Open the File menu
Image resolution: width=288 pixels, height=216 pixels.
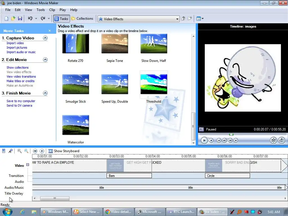pyautogui.click(x=8, y=10)
